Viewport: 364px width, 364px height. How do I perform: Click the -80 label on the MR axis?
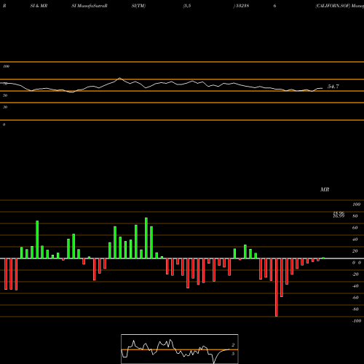(x=355, y=309)
